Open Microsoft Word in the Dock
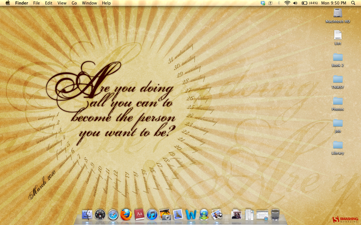Viewport: 361px width, 225px height. pos(191,215)
